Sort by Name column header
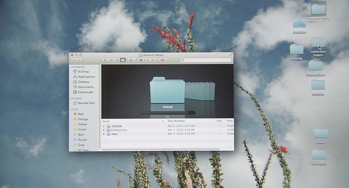349x188 pixels. click(x=133, y=121)
